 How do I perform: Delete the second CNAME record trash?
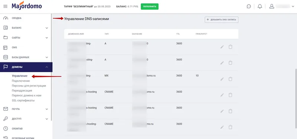click(x=230, y=111)
